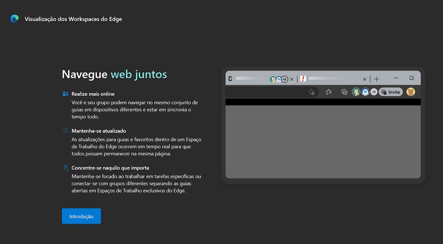
Task: Click the Mantenha-se atualizado list icon
Action: click(x=66, y=131)
